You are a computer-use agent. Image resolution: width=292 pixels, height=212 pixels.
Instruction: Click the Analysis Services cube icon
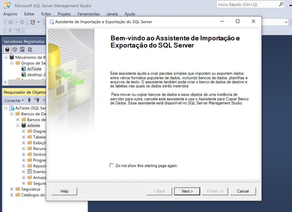tap(15, 49)
